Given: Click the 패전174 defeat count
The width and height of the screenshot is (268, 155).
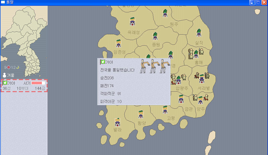Looking at the screenshot, I should click(107, 86).
